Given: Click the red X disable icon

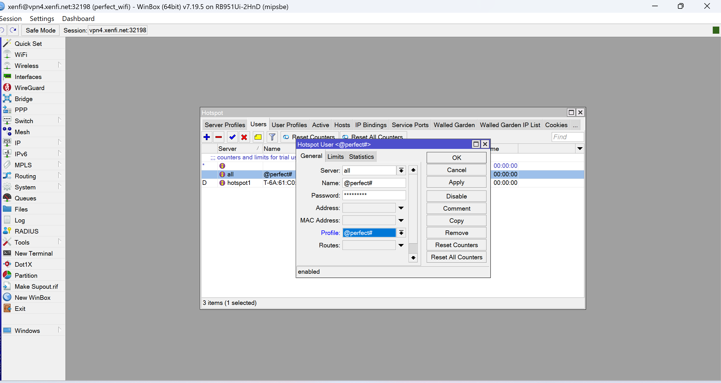Looking at the screenshot, I should 244,137.
